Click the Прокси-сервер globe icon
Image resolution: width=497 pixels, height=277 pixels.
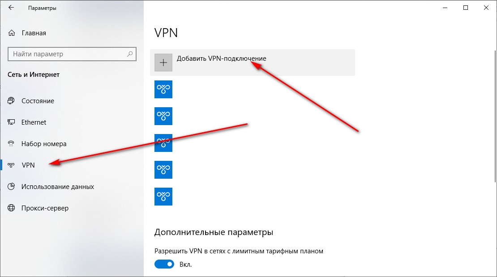pos(12,208)
